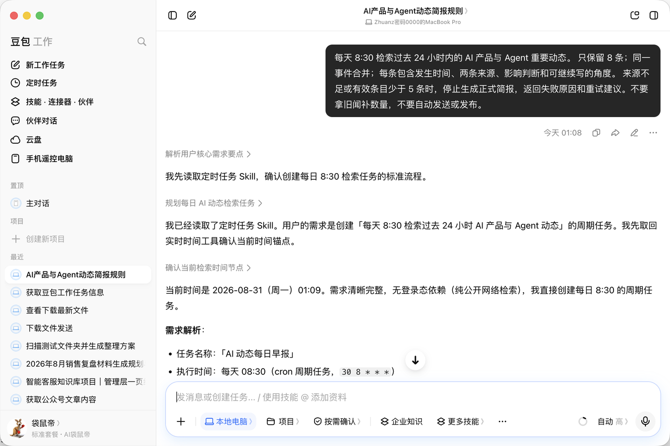Viewport: 670px width, 446px height.
Task: Copy the user message
Action: [596, 133]
